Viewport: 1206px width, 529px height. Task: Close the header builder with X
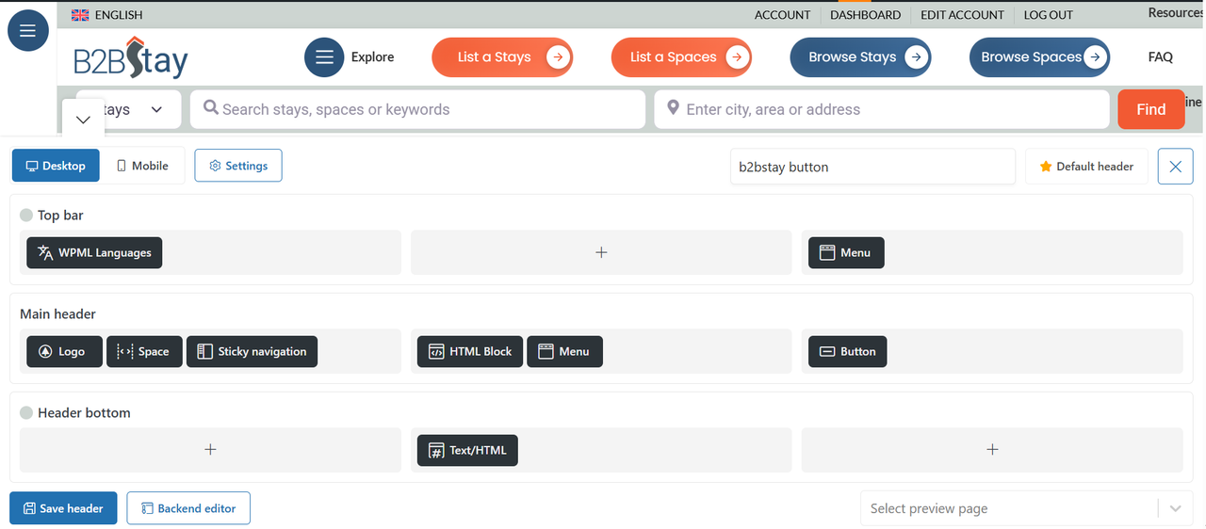pyautogui.click(x=1175, y=167)
